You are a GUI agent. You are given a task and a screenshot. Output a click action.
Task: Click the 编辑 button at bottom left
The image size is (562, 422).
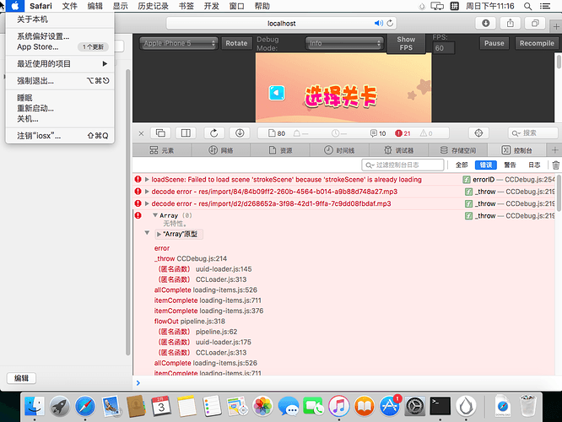tap(21, 378)
